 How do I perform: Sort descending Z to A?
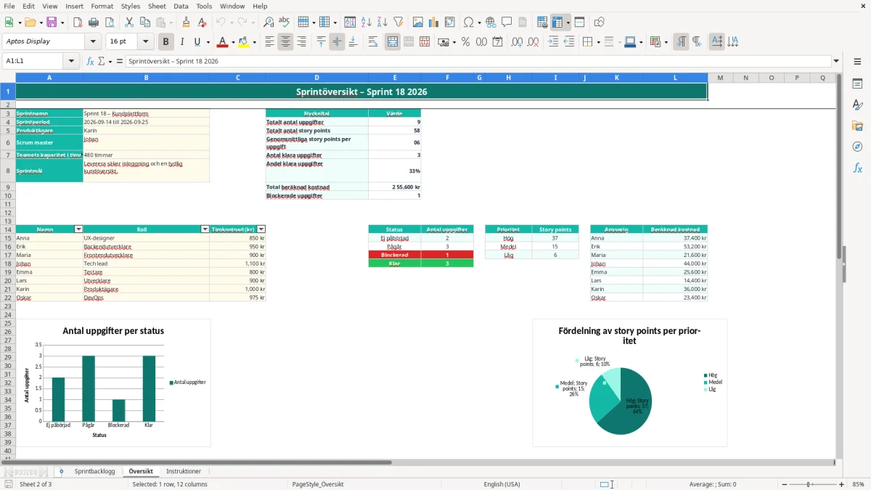click(383, 23)
